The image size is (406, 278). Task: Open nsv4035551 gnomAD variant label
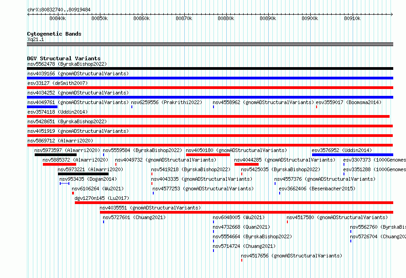pyautogui.click(x=150, y=208)
